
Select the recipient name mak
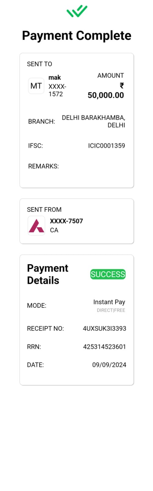pos(55,77)
